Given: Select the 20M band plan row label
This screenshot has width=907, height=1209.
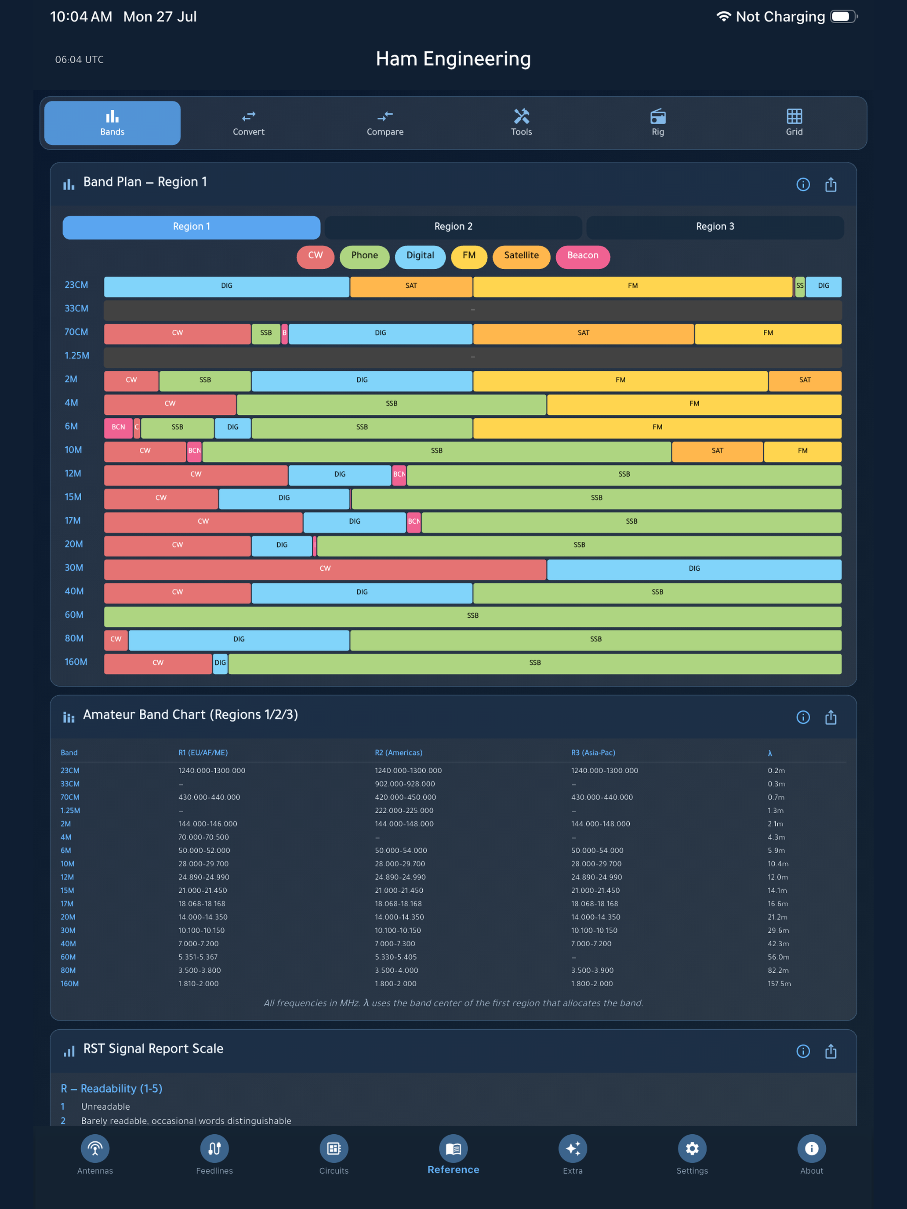Looking at the screenshot, I should (x=74, y=544).
